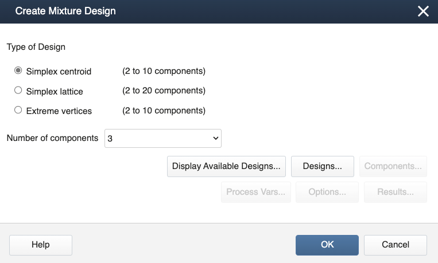Cancel the mixture design dialog
This screenshot has height=263, width=438.
(x=396, y=245)
